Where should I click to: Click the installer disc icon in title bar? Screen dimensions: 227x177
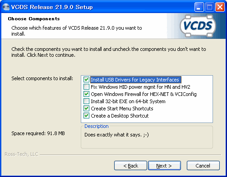point(6,7)
